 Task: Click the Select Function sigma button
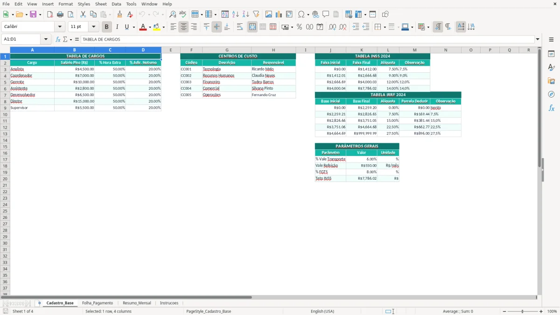pos(65,40)
